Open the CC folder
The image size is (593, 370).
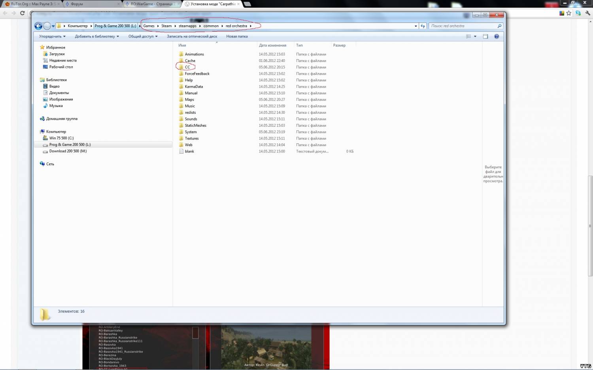187,67
